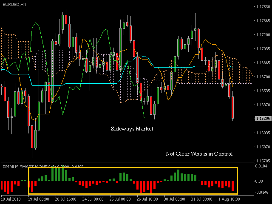272x204 pixels.
Task: Click price level 1.17365 on scale
Action: click(263, 21)
